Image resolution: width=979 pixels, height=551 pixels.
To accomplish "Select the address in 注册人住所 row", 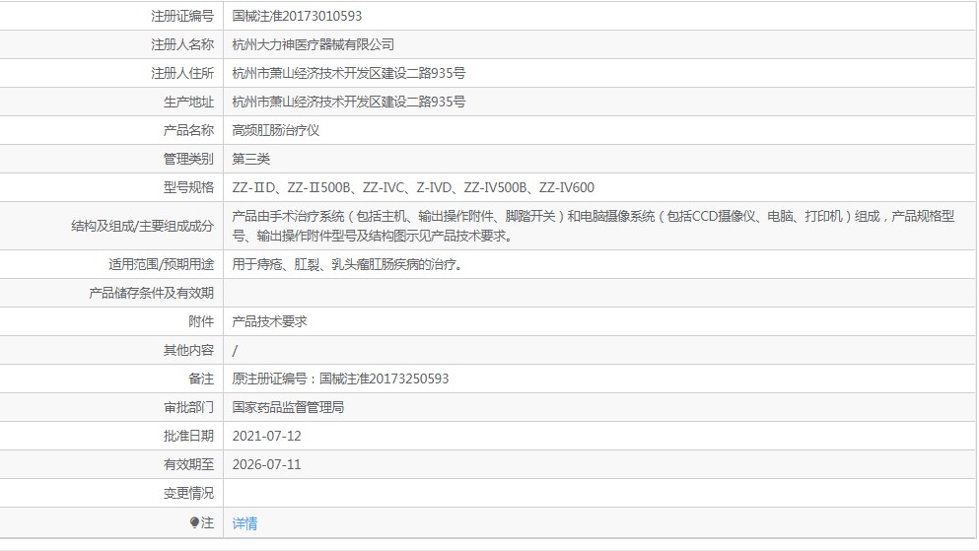I will point(348,73).
